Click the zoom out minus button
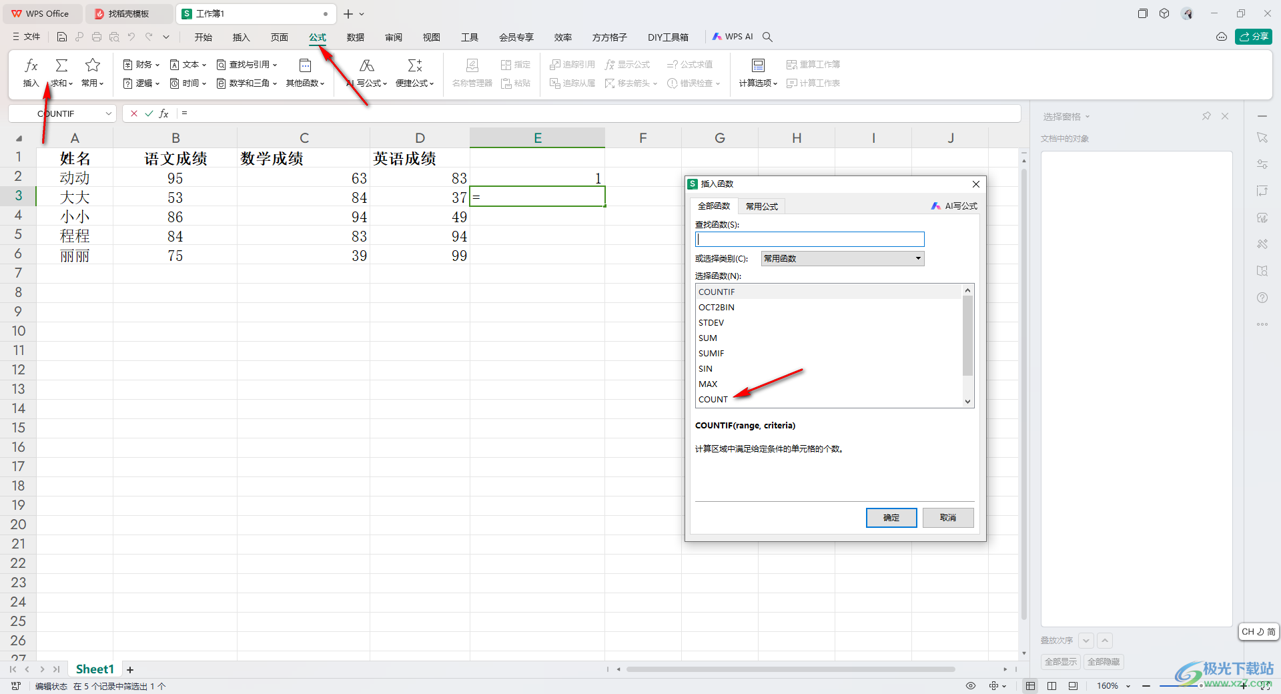Image resolution: width=1281 pixels, height=694 pixels. 1146,686
